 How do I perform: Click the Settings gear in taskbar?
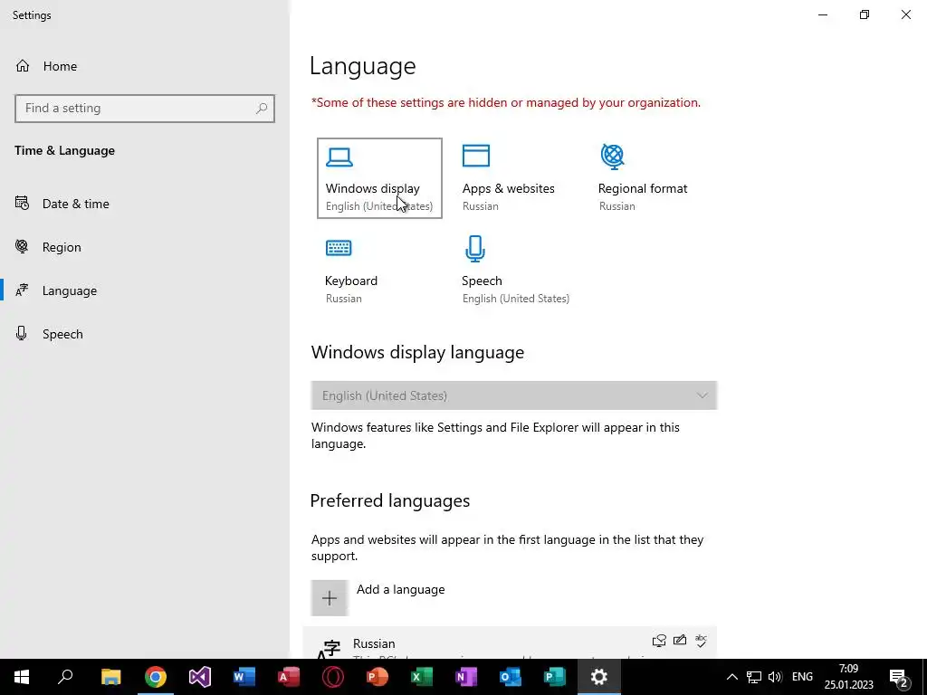tap(599, 677)
